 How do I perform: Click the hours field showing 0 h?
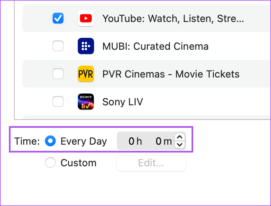tap(135, 141)
